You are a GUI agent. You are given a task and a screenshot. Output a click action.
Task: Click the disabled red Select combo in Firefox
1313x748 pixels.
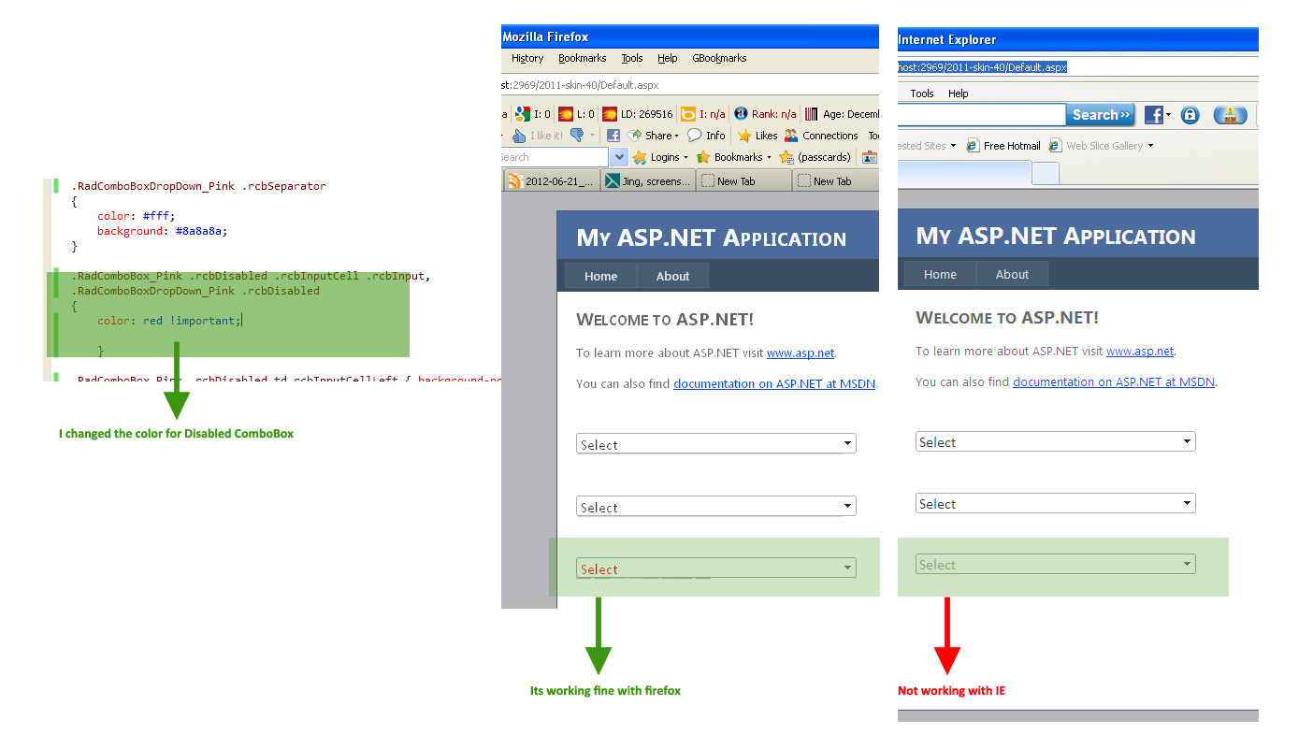[715, 568]
